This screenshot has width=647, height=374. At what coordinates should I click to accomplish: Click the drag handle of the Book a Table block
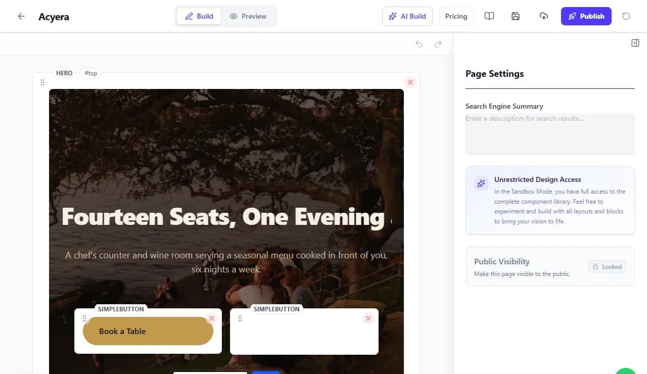click(84, 318)
